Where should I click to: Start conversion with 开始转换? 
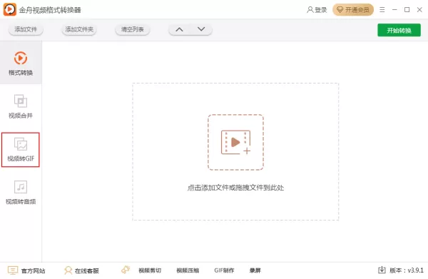point(399,30)
